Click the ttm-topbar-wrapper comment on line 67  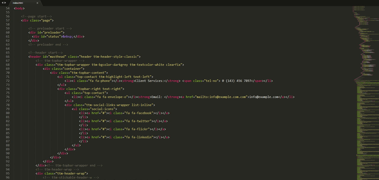(x=60, y=61)
